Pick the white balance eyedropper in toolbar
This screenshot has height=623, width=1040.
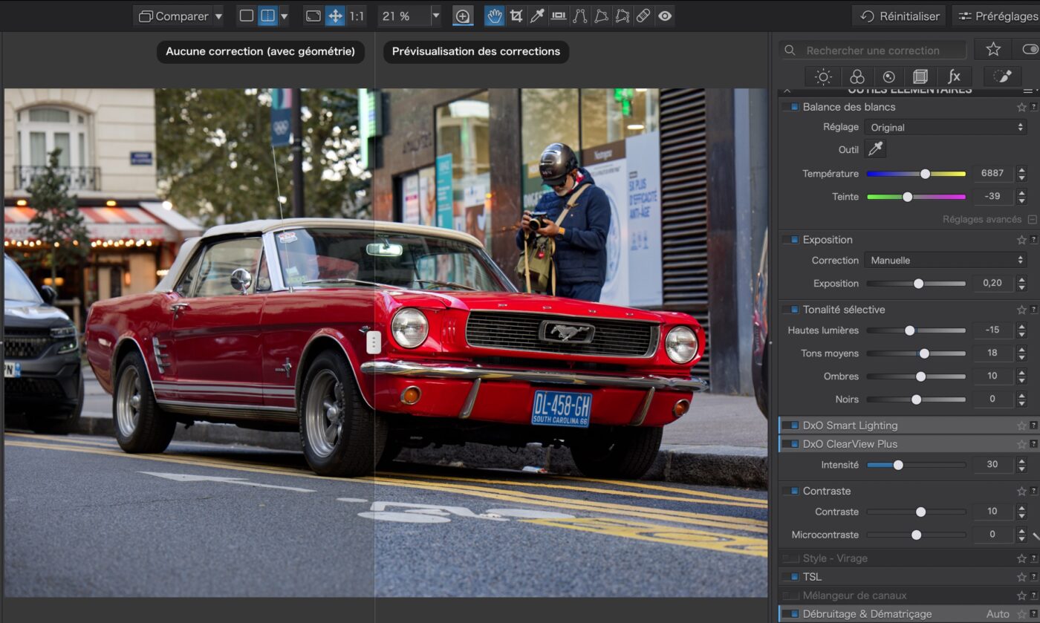click(537, 16)
